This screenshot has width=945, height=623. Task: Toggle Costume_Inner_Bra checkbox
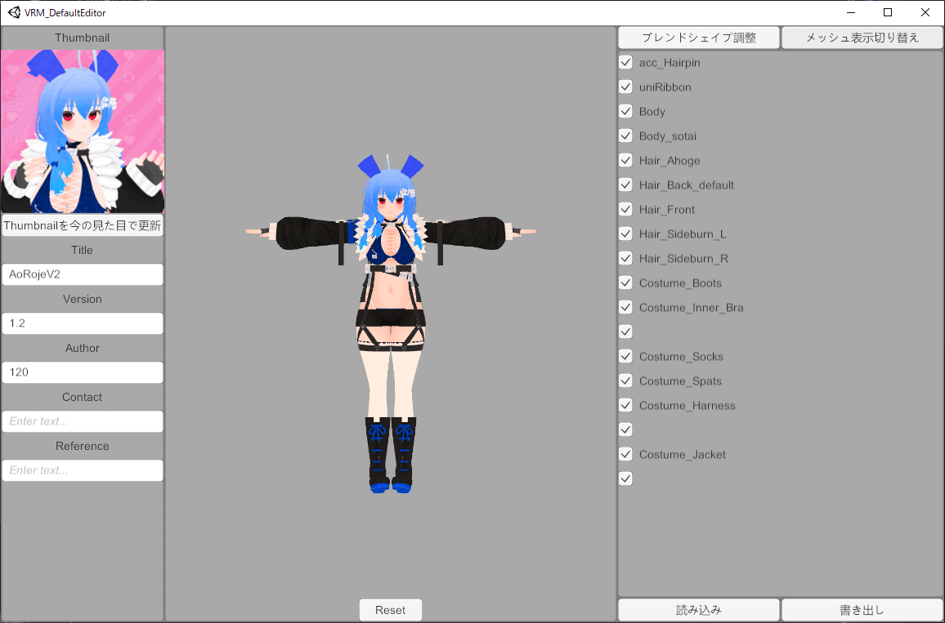(625, 307)
